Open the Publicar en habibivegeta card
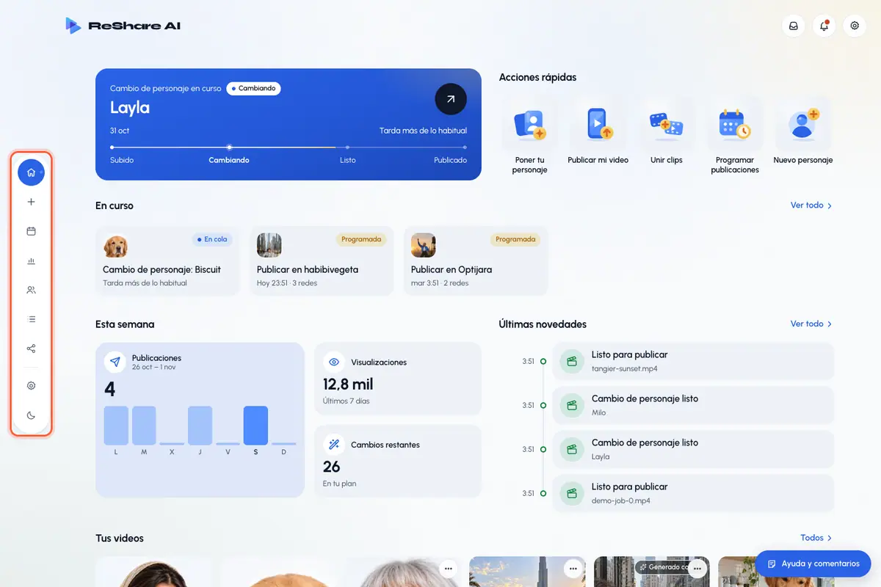This screenshot has height=587, width=881. click(322, 260)
